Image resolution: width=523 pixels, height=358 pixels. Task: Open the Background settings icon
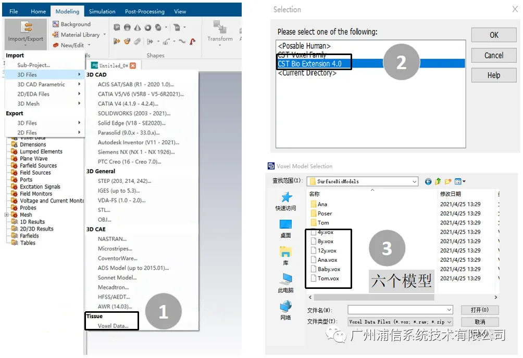[56, 24]
